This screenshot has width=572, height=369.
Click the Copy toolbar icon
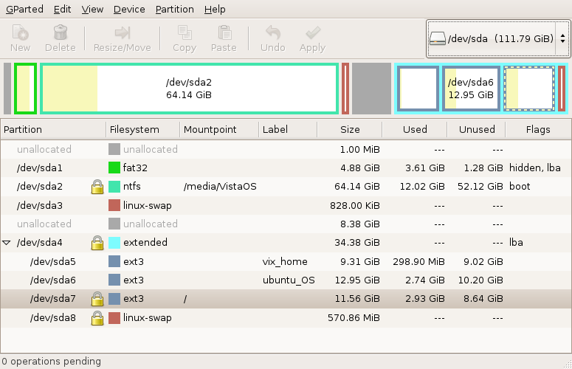click(x=185, y=32)
